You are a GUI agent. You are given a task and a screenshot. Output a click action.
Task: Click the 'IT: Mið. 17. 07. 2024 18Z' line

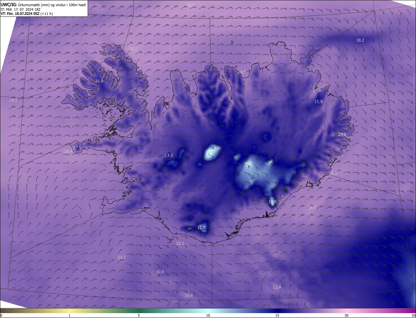21,9
